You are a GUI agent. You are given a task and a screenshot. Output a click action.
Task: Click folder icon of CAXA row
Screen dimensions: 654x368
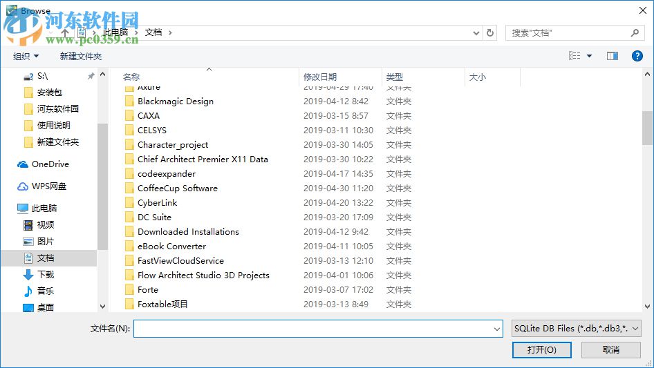point(130,116)
